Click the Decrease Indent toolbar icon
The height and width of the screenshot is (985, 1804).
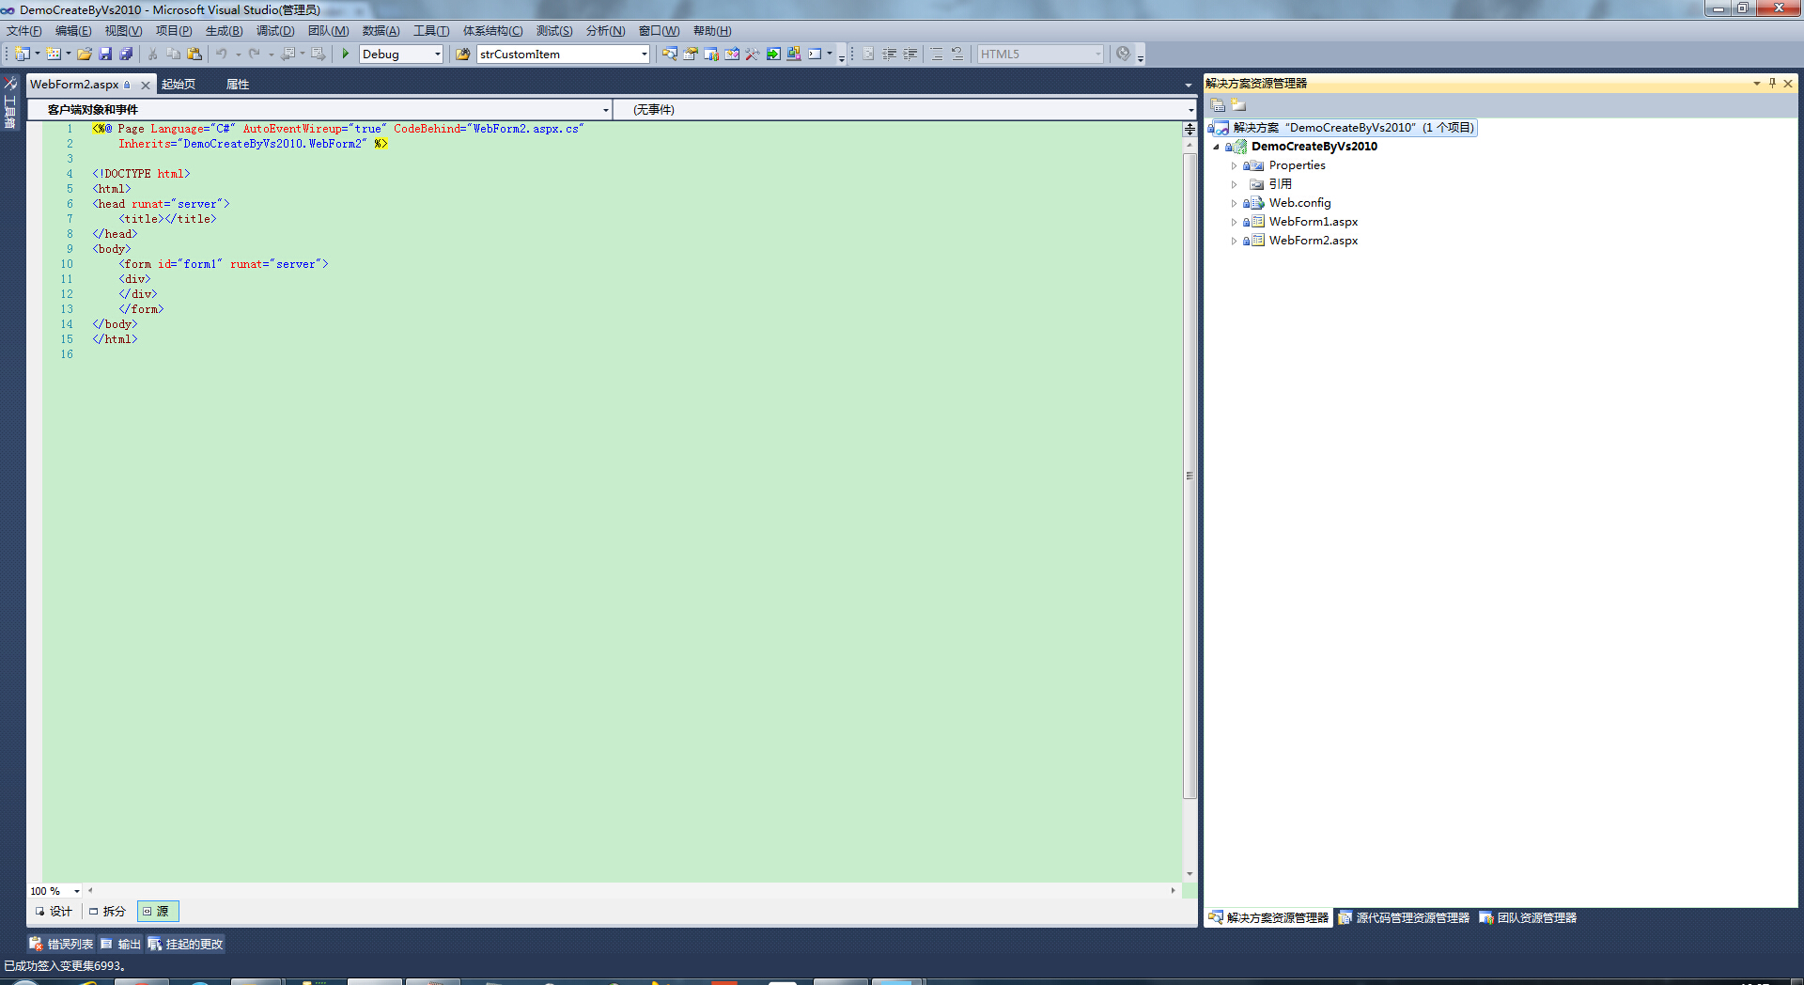click(889, 54)
